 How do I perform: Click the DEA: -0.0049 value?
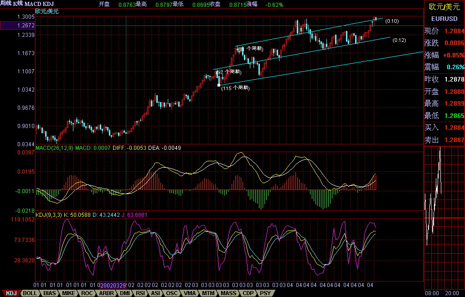[164, 148]
